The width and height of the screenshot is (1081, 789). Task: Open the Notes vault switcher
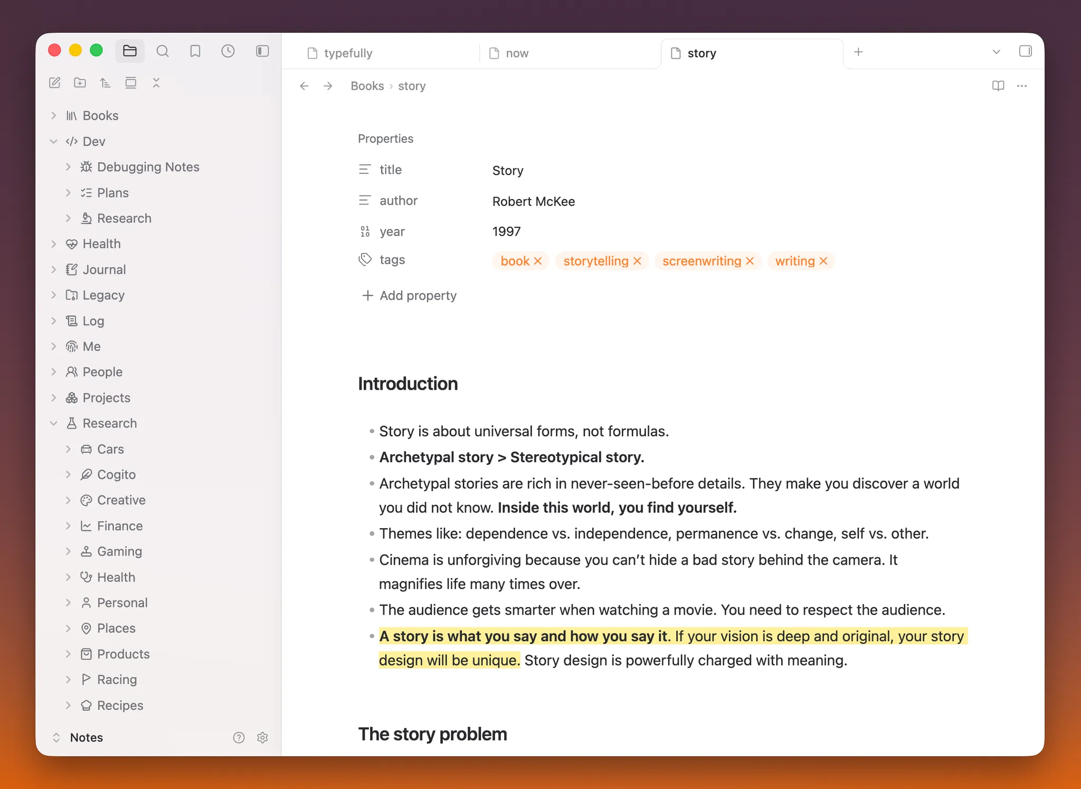[78, 738]
